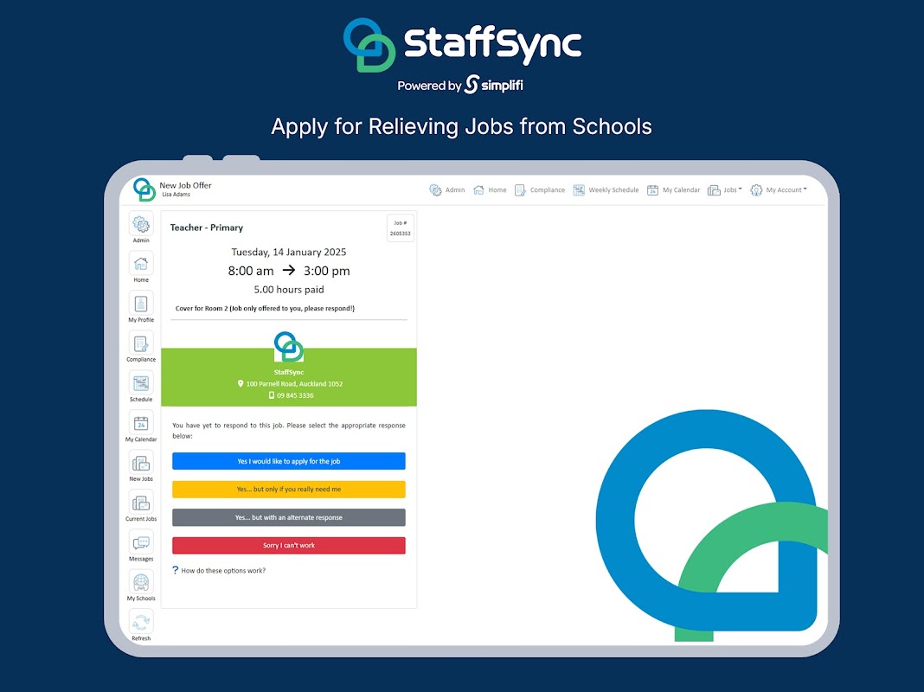Click the 100 Parnell Road, Auckland 1052 address

pos(294,384)
